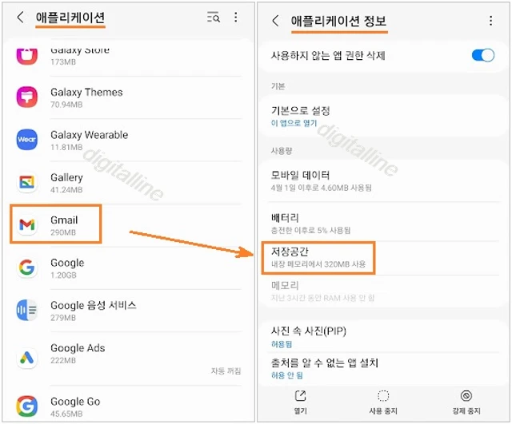
Task: Tap the Galaxy Store app icon
Action: click(x=26, y=55)
